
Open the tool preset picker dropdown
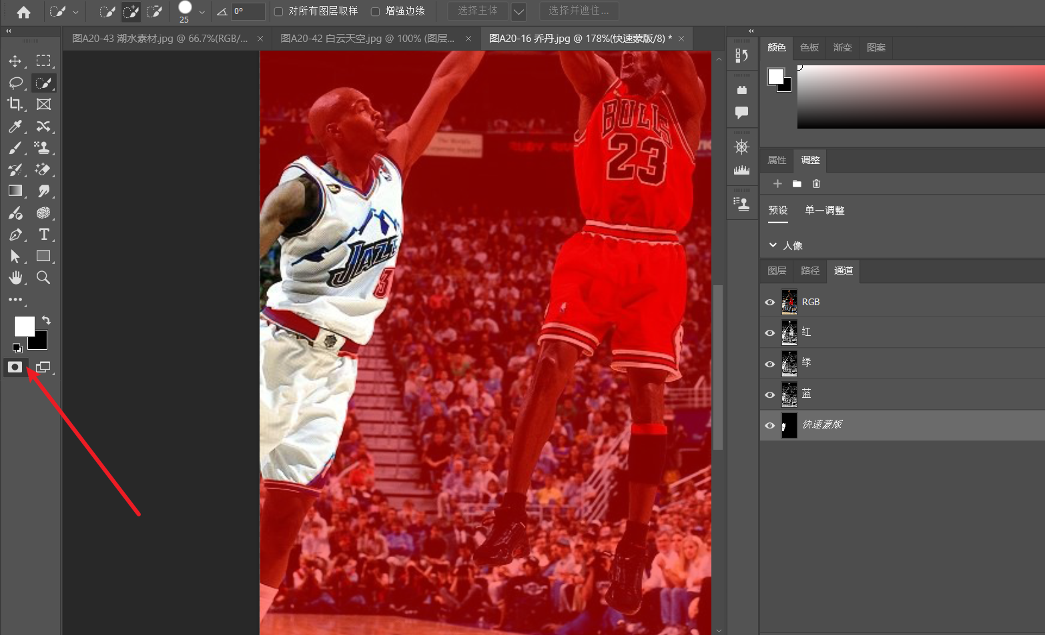(x=75, y=12)
